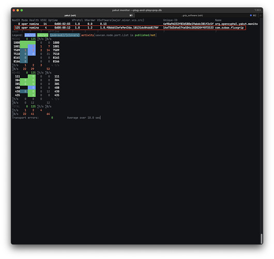Click the blue cell in service 408 row

click(x=32, y=88)
